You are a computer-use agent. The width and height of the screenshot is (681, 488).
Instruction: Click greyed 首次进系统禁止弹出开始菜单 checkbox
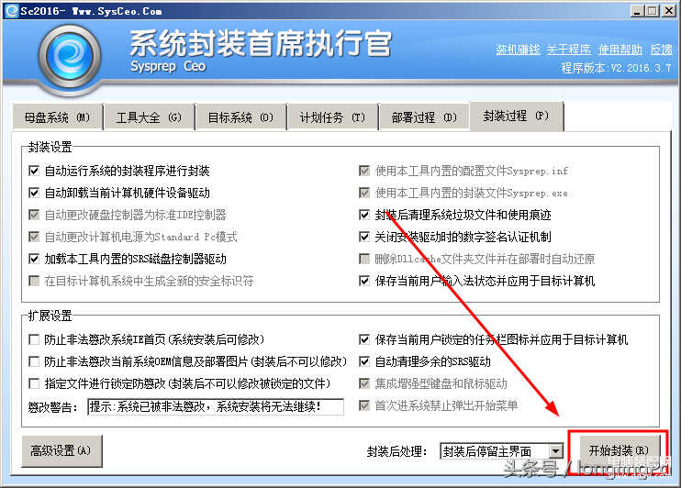click(x=364, y=405)
